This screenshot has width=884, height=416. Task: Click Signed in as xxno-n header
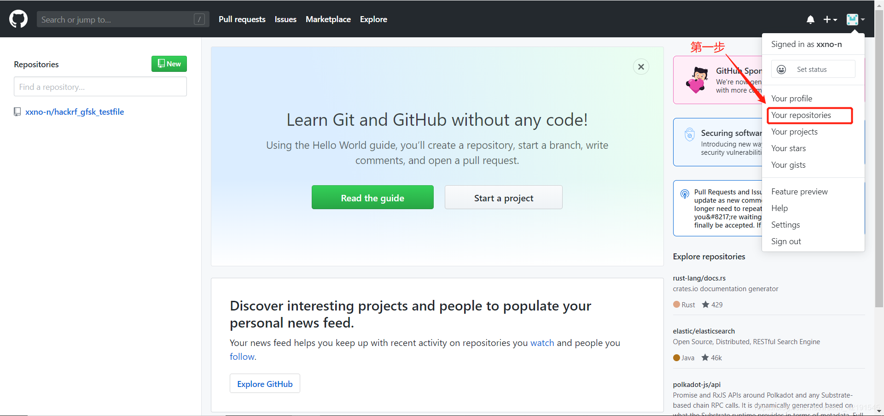[806, 44]
